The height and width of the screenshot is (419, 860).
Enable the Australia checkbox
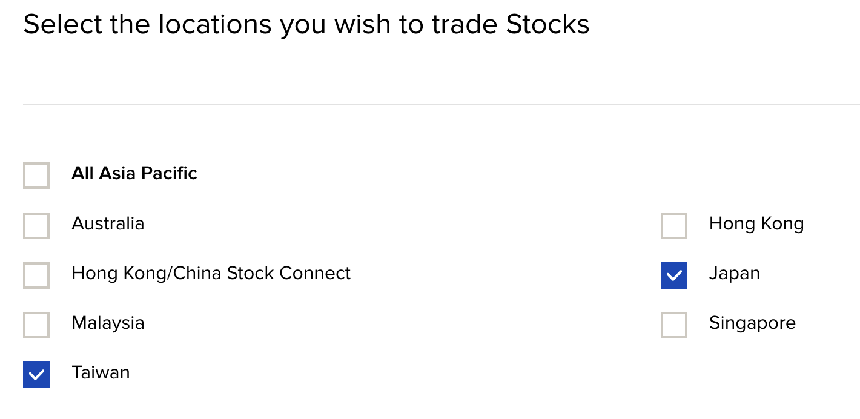[36, 226]
